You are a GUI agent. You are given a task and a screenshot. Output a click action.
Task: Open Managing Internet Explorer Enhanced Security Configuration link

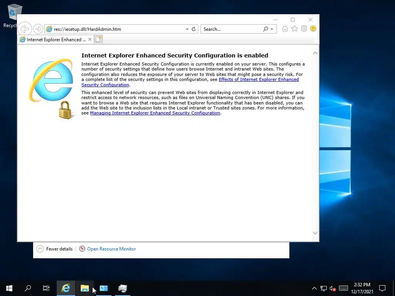tap(155, 113)
